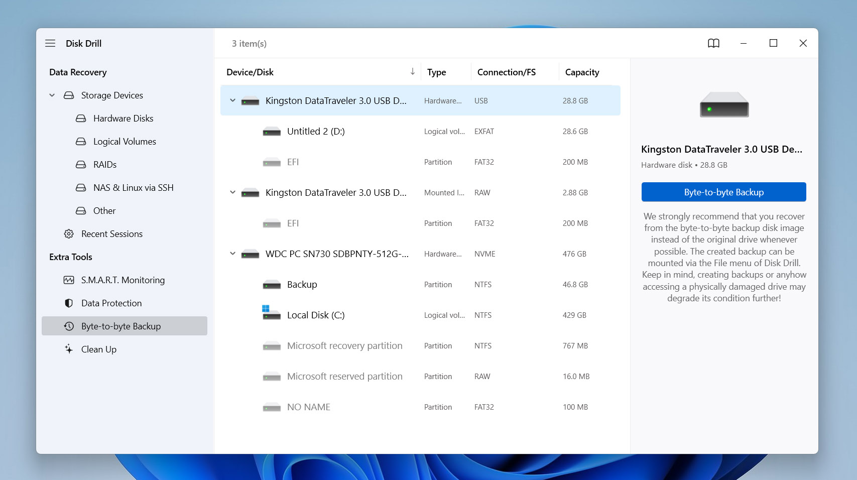Open Clean Up in Extra Tools

(x=99, y=349)
